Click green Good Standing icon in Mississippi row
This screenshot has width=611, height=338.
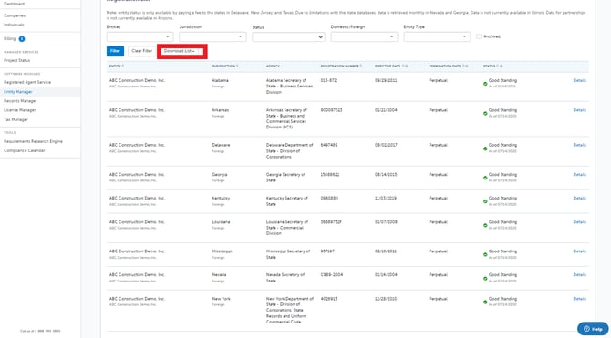tap(485, 255)
